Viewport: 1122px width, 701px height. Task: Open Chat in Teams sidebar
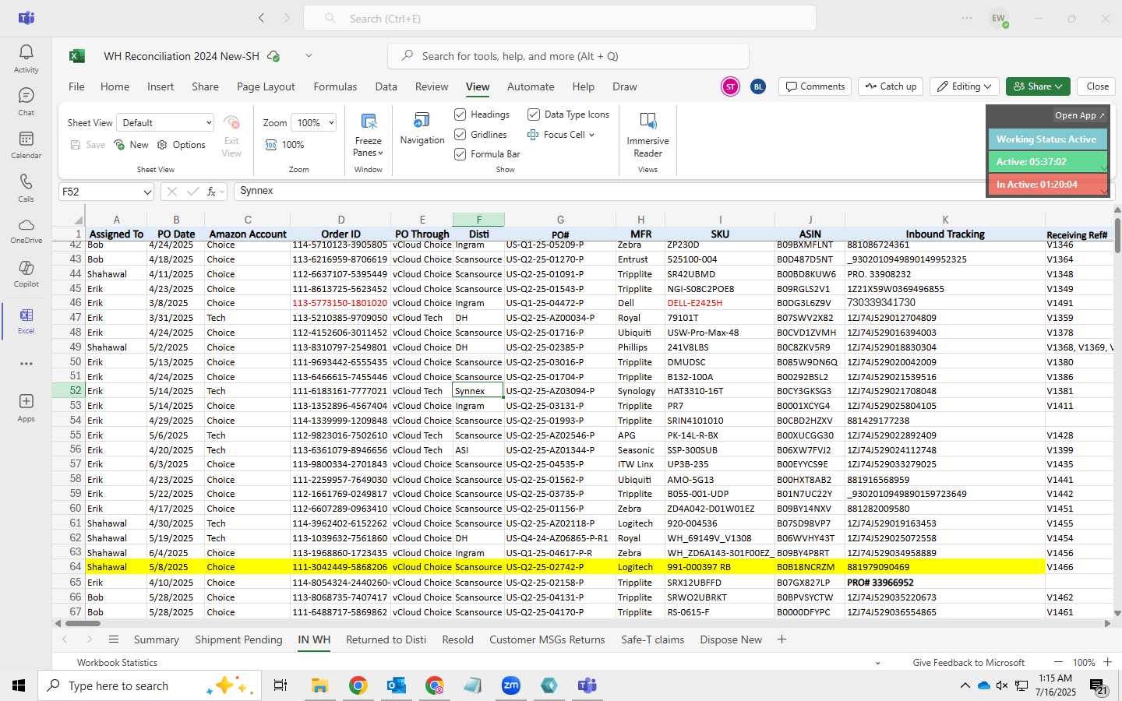(26, 101)
